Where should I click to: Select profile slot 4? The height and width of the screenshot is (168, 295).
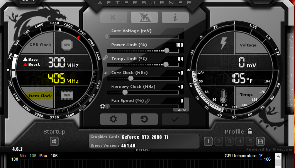point(240,141)
